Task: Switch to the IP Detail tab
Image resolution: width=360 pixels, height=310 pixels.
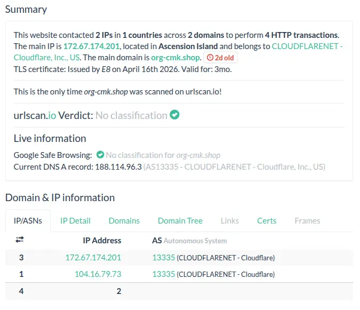Action: [x=75, y=220]
